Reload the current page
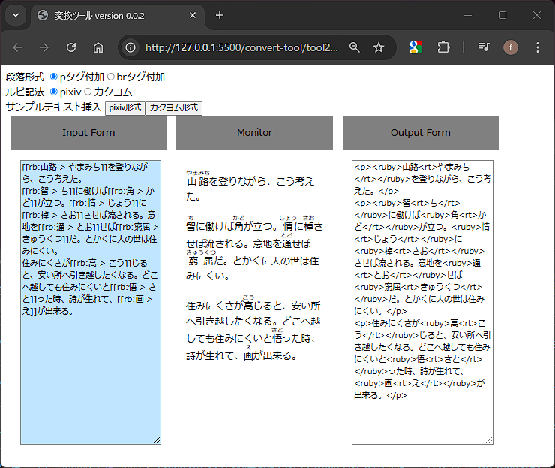Viewport: 555px width, 468px height. (71, 47)
